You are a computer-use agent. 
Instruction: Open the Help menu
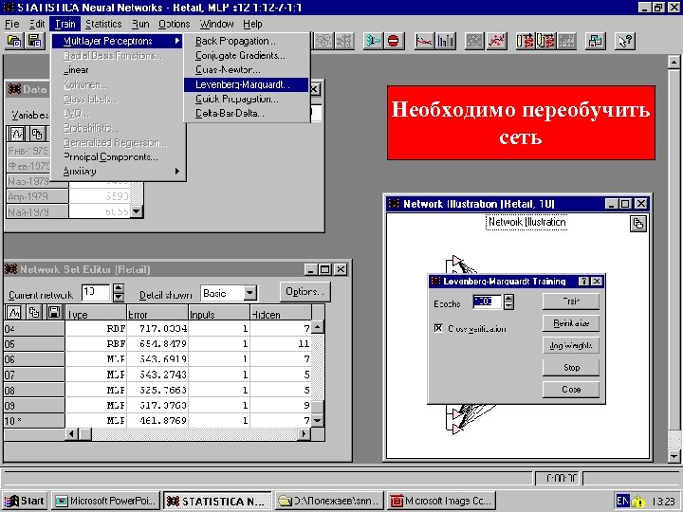click(252, 24)
